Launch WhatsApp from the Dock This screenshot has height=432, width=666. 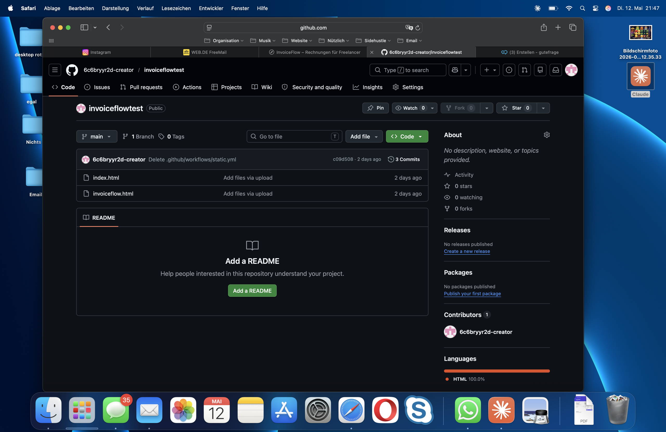pyautogui.click(x=468, y=410)
